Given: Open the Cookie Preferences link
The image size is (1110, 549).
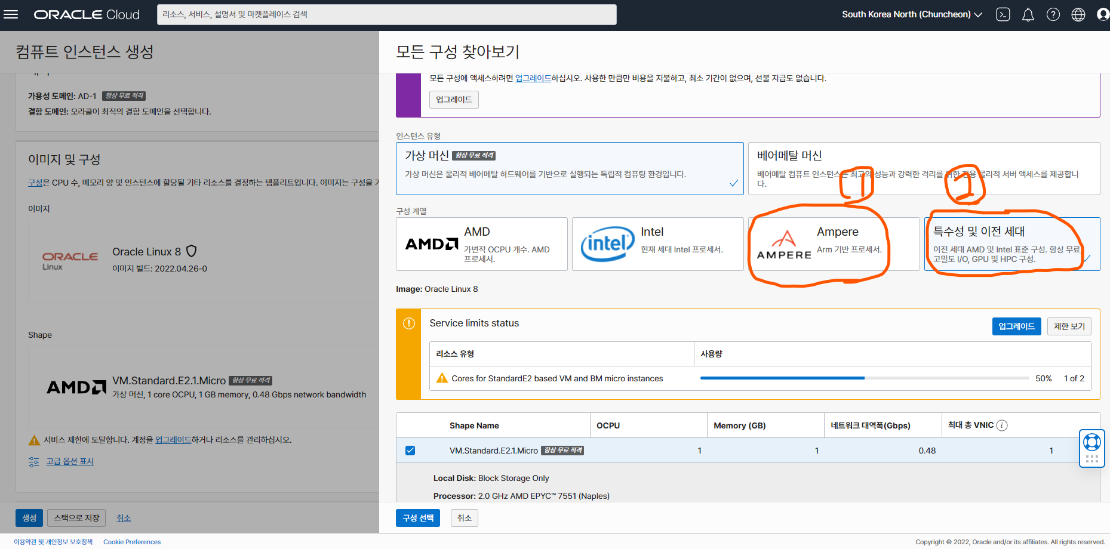Looking at the screenshot, I should point(132,542).
